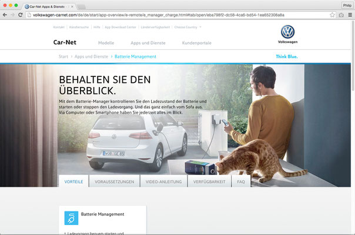Switch to the VERFÜGBARKEIT tab
This screenshot has width=355, height=235.
click(209, 182)
